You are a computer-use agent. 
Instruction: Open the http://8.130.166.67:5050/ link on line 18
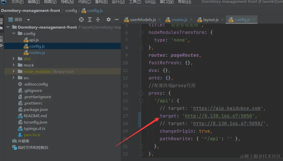tap(228, 124)
